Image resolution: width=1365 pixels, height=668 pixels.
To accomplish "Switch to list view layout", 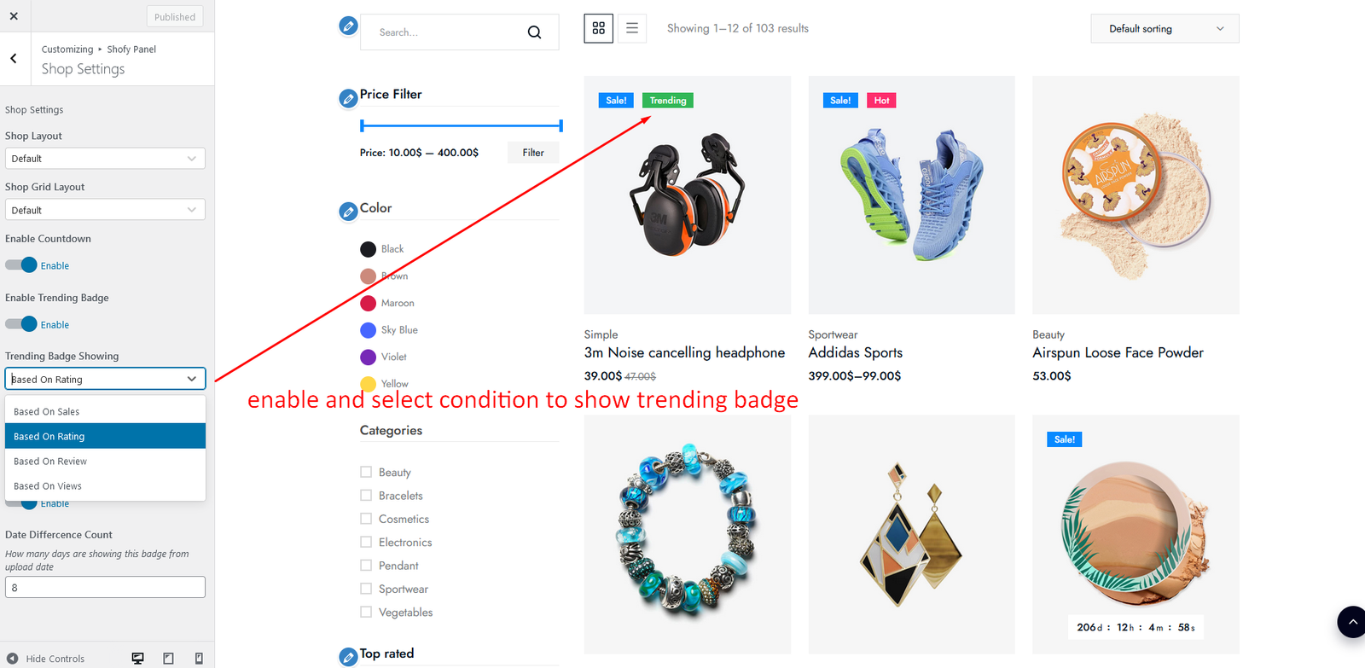I will [631, 28].
